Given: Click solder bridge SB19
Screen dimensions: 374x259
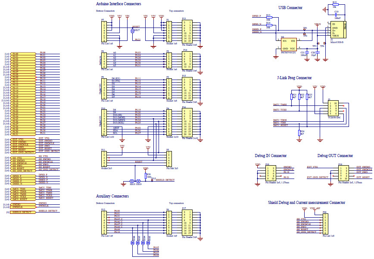Looking at the screenshot, I should point(138,181).
